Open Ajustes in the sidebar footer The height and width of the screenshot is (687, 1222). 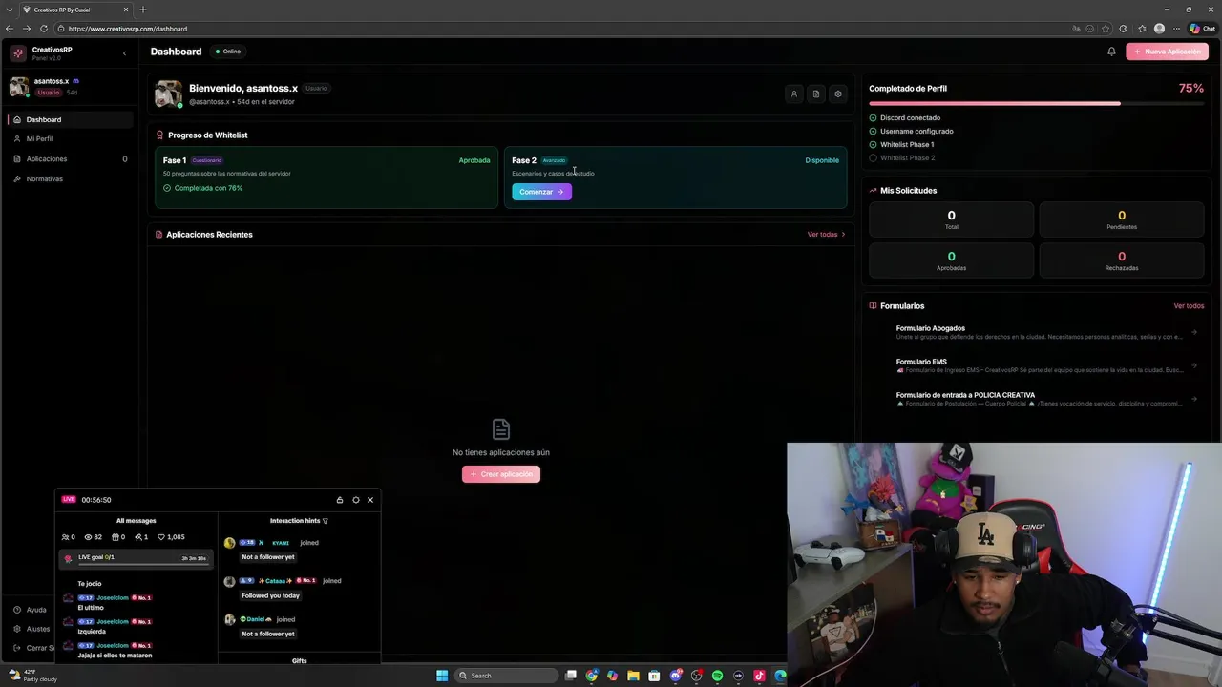point(30,629)
